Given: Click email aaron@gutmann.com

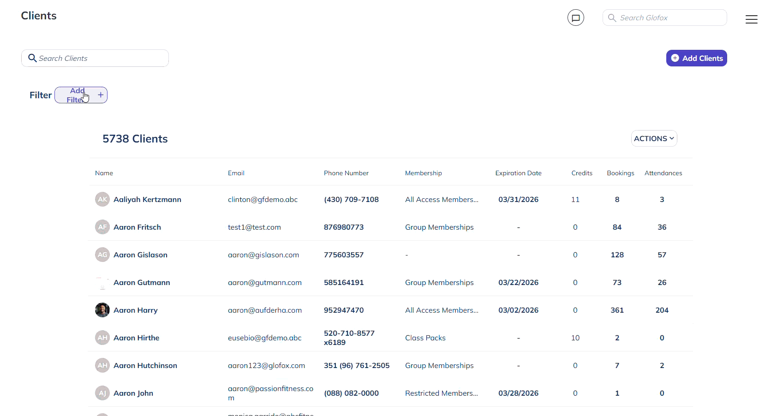Looking at the screenshot, I should tap(265, 282).
